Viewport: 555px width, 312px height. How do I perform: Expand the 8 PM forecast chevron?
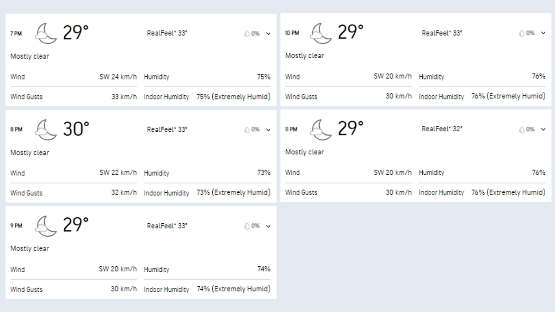[268, 130]
